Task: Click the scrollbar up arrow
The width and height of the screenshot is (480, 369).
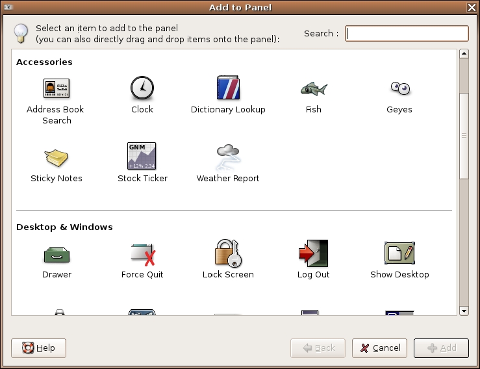Action: 464,54
